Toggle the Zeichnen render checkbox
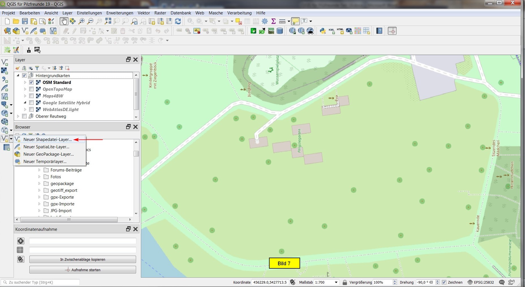 point(444,282)
